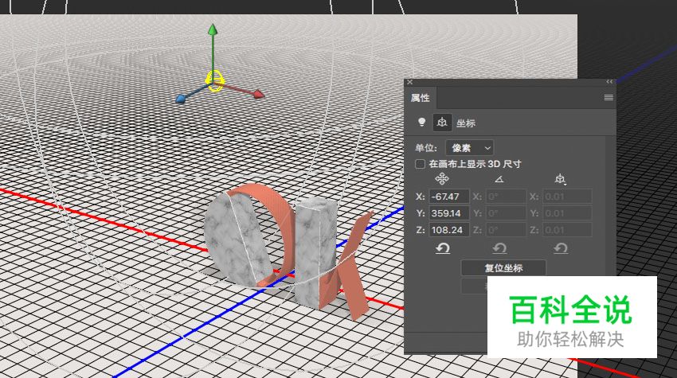The height and width of the screenshot is (378, 677).
Task: Click the Z position field 108.24
Action: pos(449,230)
